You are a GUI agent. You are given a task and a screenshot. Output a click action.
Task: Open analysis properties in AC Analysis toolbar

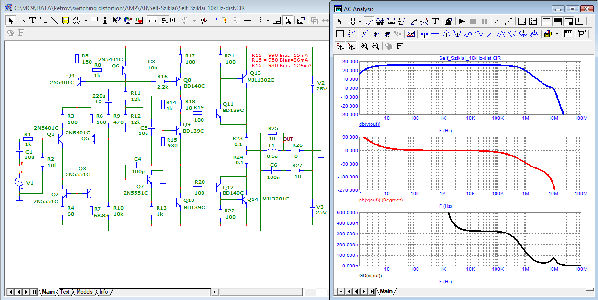(x=449, y=22)
